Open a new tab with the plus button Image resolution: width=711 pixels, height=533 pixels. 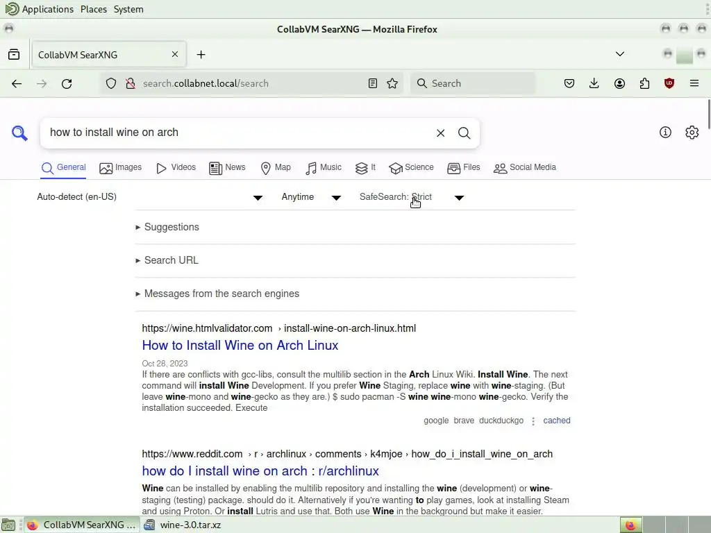tap(201, 54)
